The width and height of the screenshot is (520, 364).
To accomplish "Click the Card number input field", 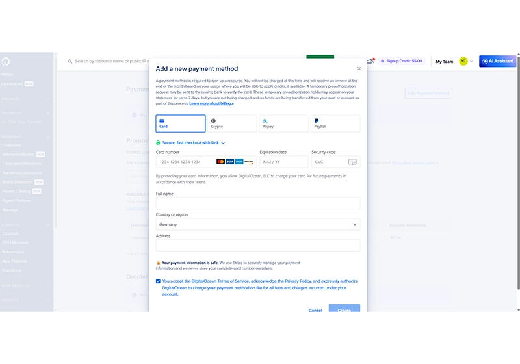I will point(206,162).
